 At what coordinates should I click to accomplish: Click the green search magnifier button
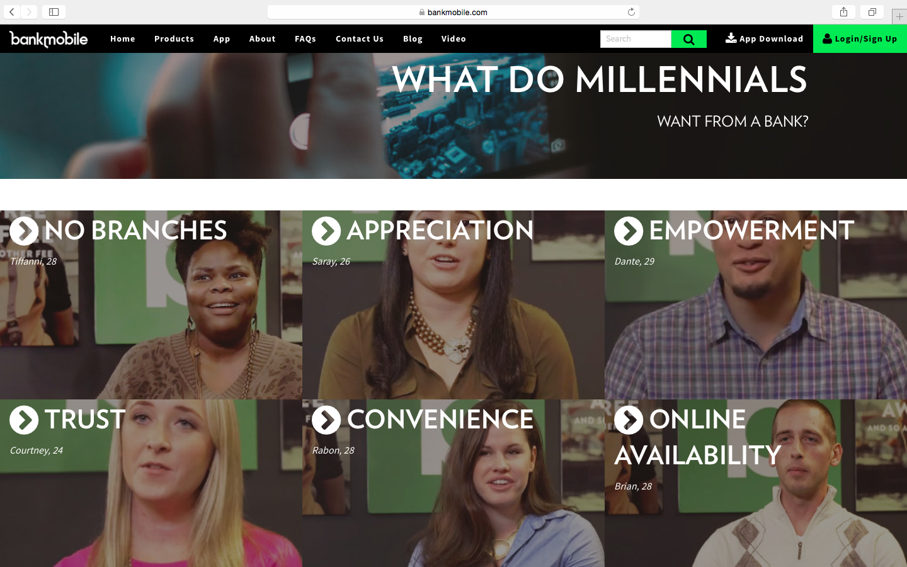point(688,39)
